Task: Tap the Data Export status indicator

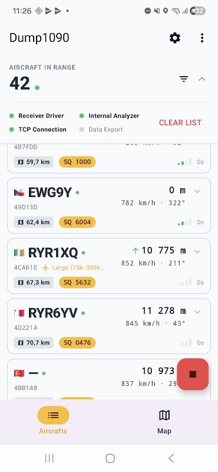Action: tap(101, 129)
